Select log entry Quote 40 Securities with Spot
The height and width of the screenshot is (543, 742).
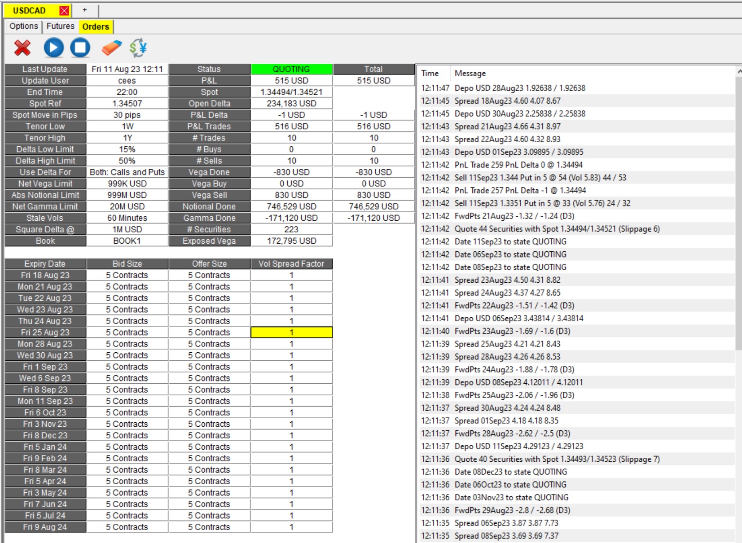pos(576,459)
